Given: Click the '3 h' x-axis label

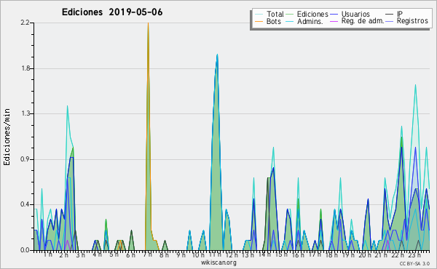Looking at the screenshot, I should point(81,254).
